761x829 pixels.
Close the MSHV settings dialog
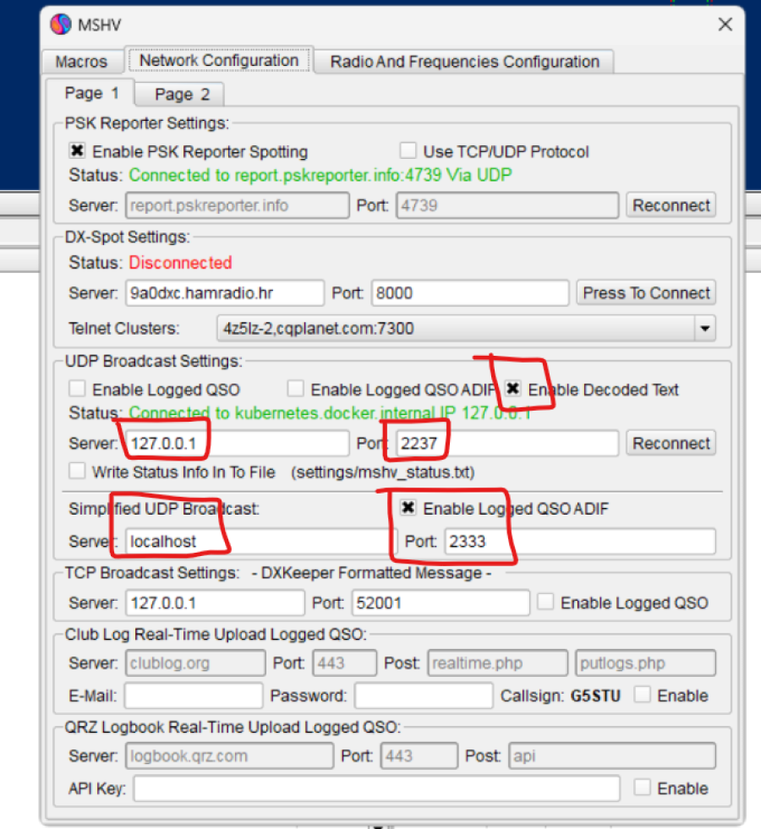[x=725, y=25]
